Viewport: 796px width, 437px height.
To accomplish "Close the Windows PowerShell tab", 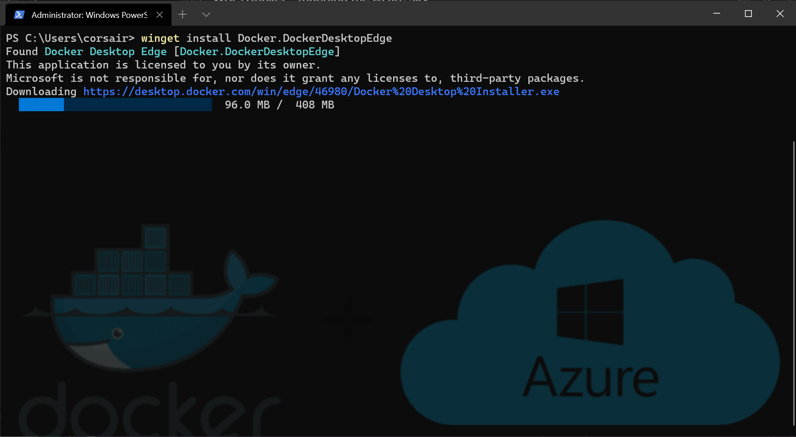I will pos(160,15).
